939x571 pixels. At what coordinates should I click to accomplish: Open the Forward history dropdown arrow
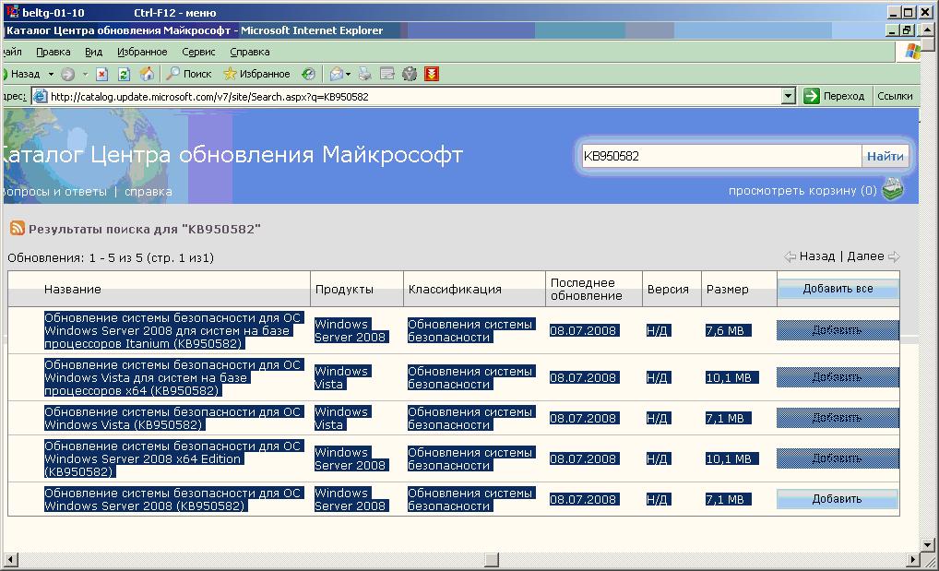(x=85, y=75)
